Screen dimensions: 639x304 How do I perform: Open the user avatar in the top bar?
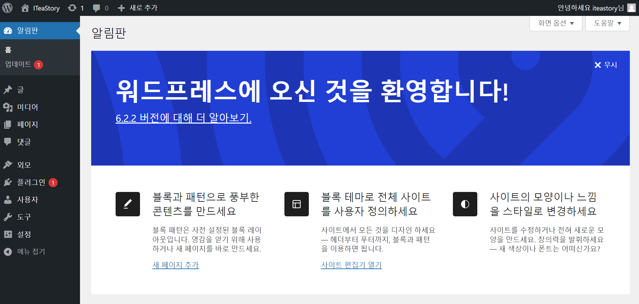coord(631,8)
